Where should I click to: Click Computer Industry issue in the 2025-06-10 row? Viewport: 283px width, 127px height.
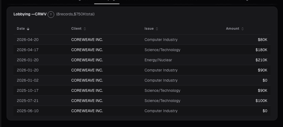(161, 111)
